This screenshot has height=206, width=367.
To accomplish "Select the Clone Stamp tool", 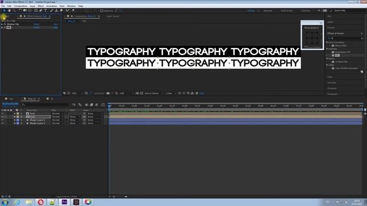I will click(56, 10).
